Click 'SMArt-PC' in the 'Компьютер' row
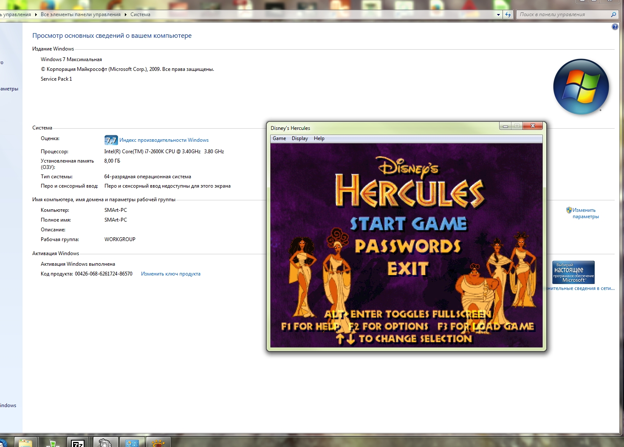This screenshot has height=447, width=624. [116, 210]
